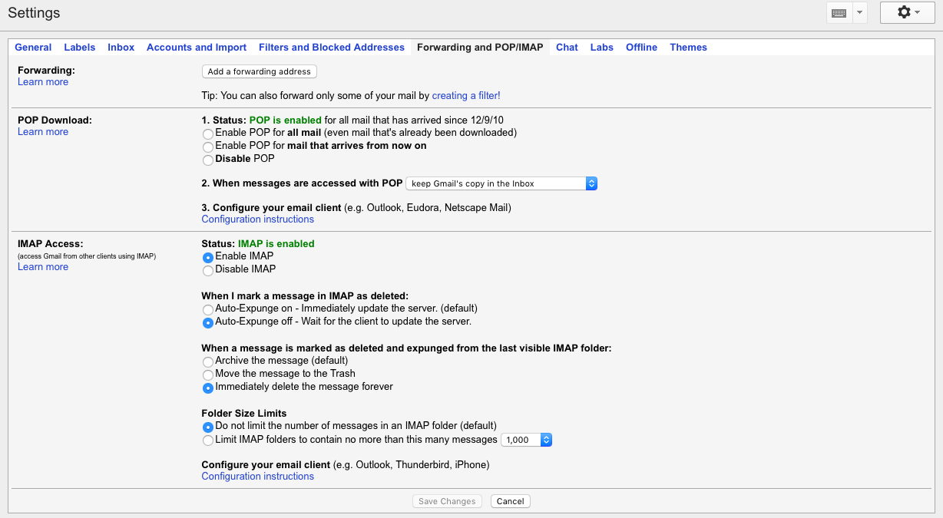This screenshot has width=943, height=518.
Task: Click the 'IMAP Access:' section label
Action: click(x=50, y=244)
